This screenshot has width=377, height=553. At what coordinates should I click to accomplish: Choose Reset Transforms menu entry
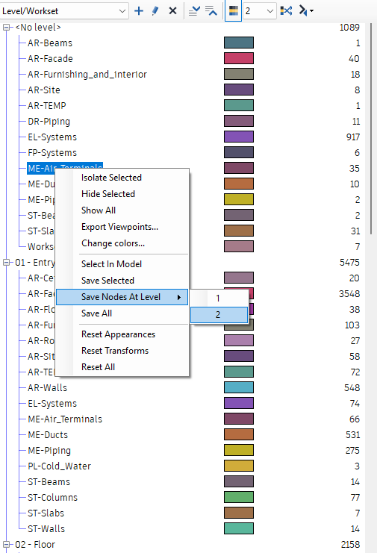click(x=115, y=351)
